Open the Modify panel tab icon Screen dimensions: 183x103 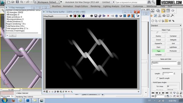pyautogui.click(x=155, y=16)
